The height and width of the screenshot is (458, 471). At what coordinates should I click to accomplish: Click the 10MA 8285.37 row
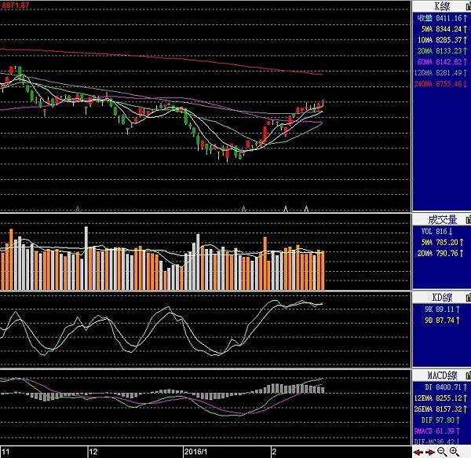(x=443, y=40)
